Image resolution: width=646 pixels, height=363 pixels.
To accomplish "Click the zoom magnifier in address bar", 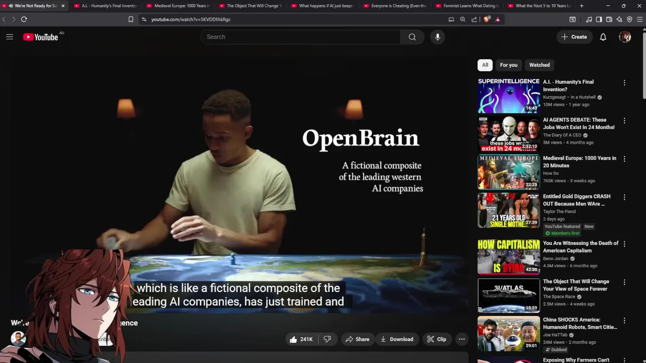I will click(463, 19).
